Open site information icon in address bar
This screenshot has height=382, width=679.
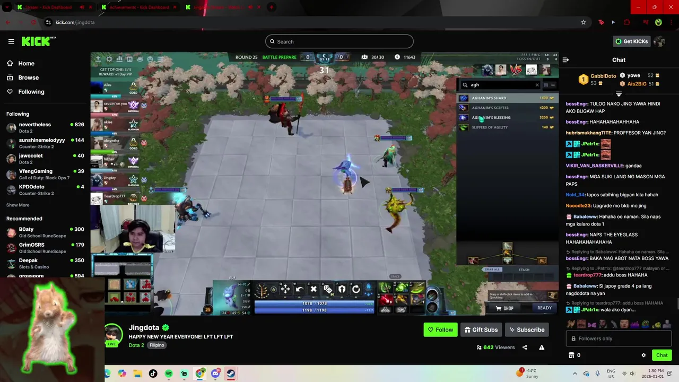coord(48,22)
